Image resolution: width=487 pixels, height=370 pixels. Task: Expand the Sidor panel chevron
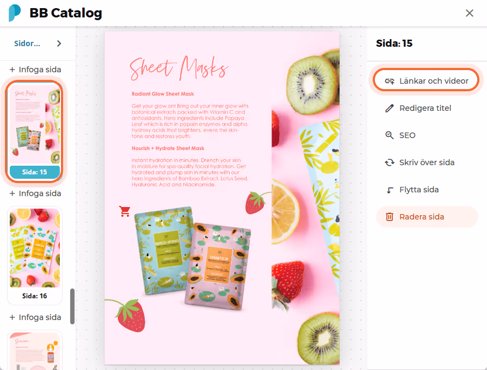point(59,43)
